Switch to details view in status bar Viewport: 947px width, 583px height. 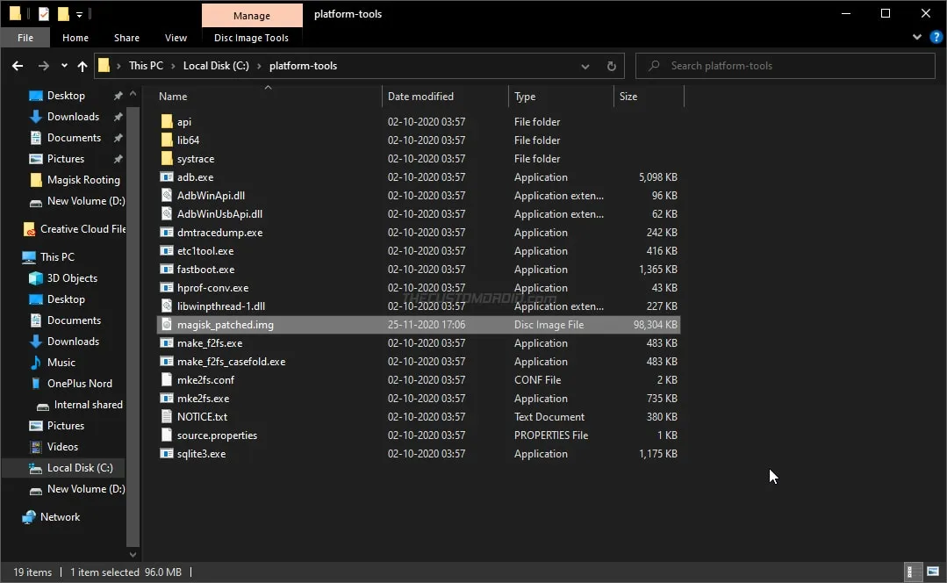click(913, 572)
